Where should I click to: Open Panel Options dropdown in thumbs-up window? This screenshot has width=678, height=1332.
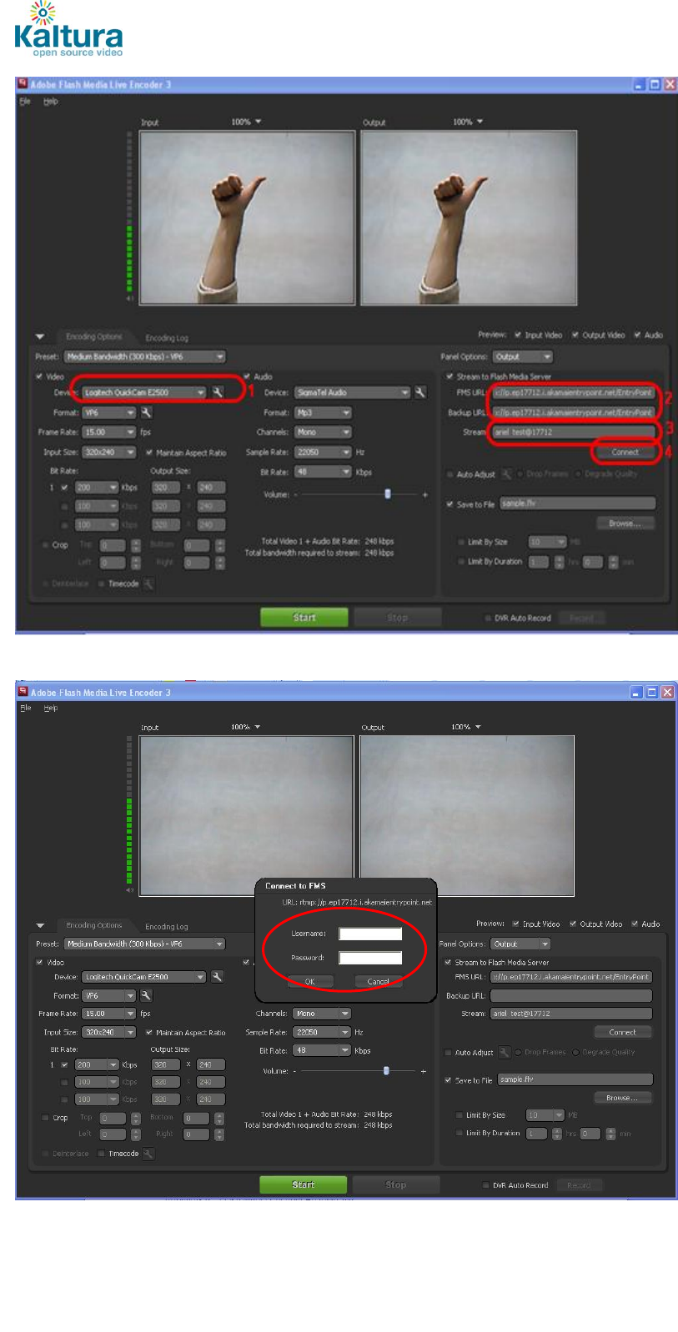(x=523, y=357)
